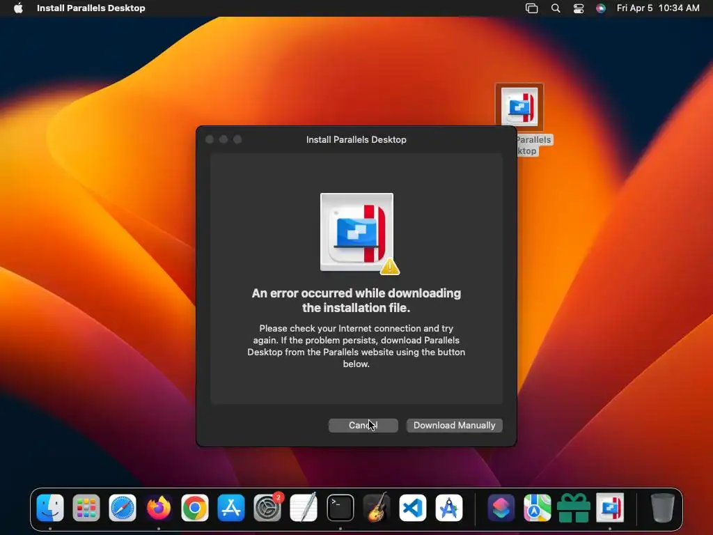Open Finder from the Dock
Image resolution: width=713 pixels, height=535 pixels.
tap(50, 508)
